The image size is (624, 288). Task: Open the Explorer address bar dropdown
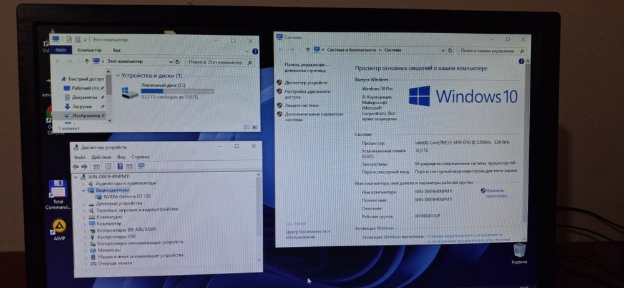pyautogui.click(x=171, y=62)
